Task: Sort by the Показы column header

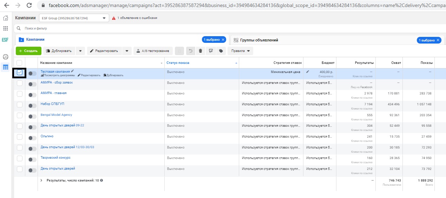Action: (426, 63)
